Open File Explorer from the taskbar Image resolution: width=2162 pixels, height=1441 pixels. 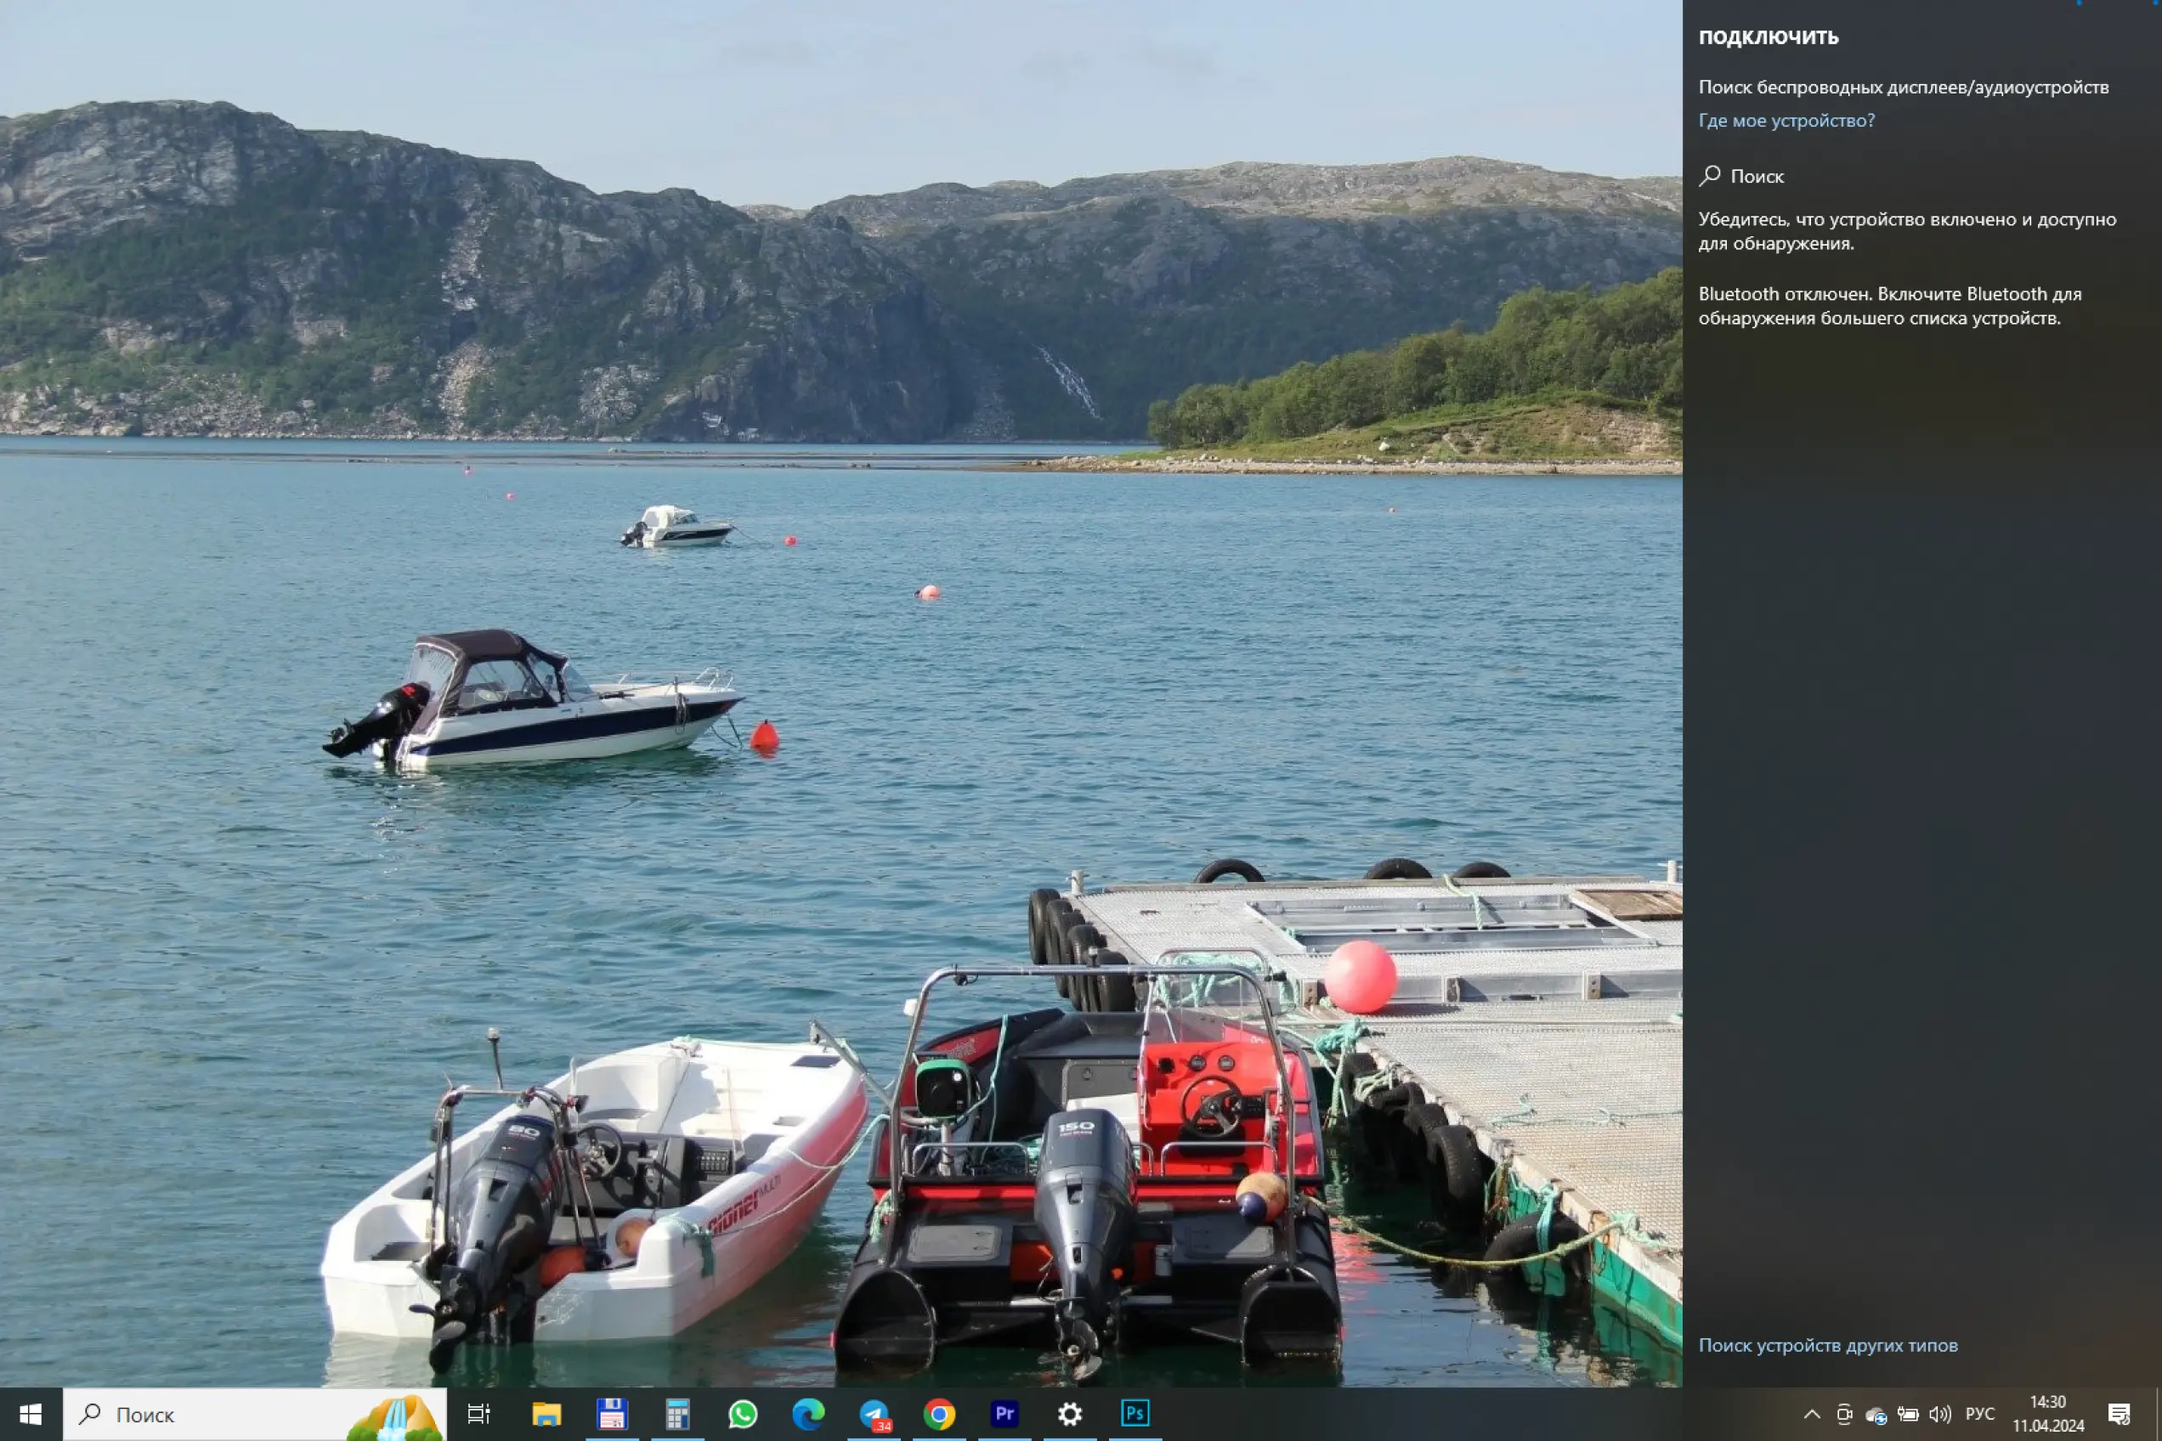tap(546, 1415)
